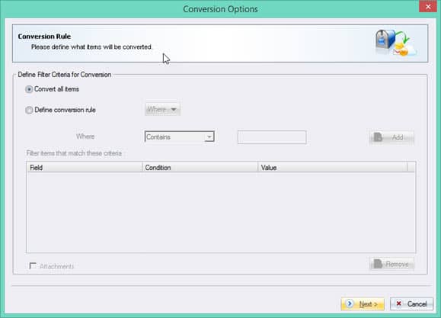Proceed with the Next button
441x318 pixels.
pos(363,304)
